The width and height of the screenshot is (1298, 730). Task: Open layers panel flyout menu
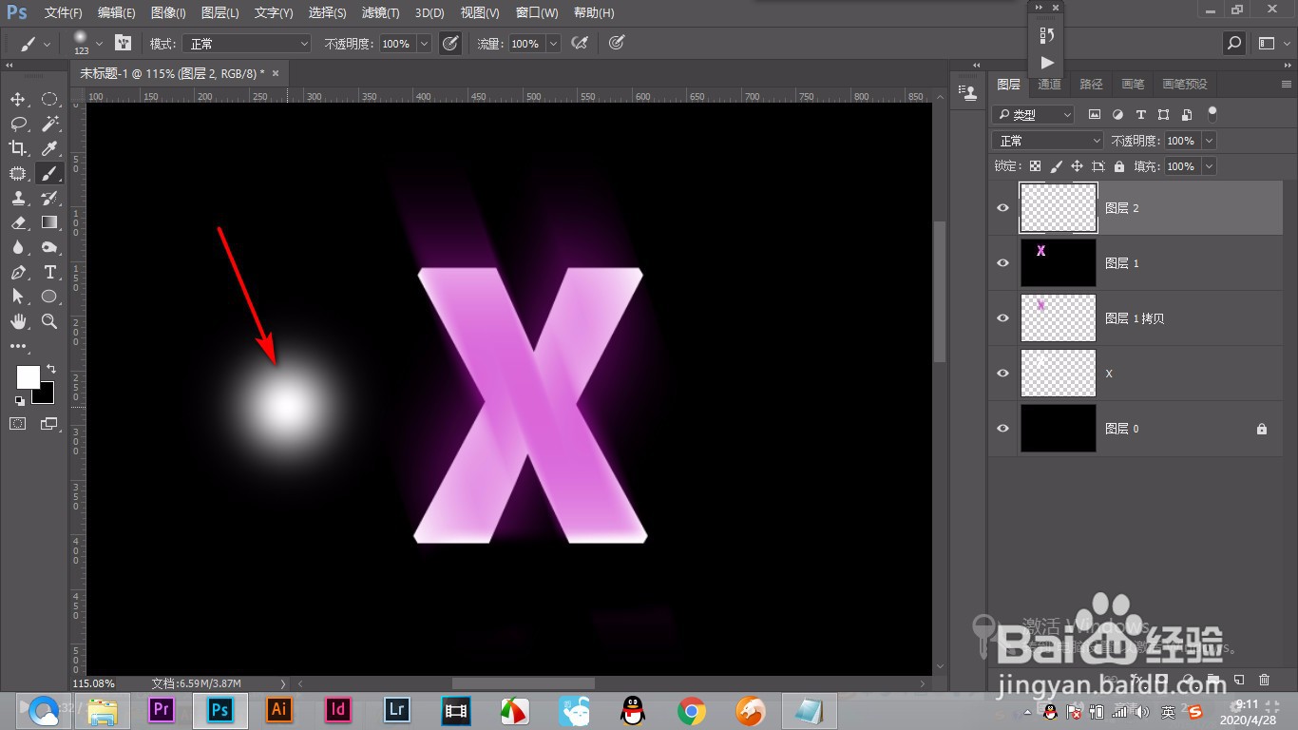[1286, 85]
